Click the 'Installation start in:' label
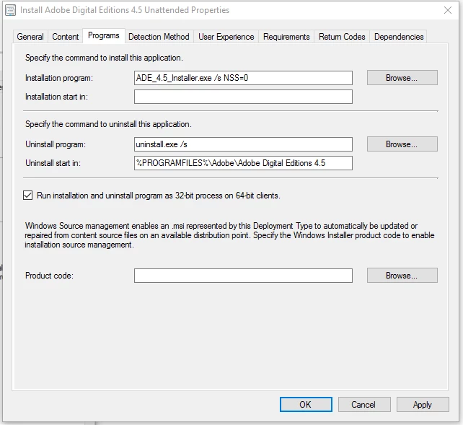463x425 pixels. [56, 97]
